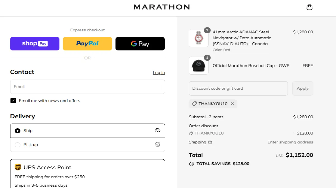This screenshot has width=336, height=188.
Task: Click the Log in link
Action: point(159,73)
